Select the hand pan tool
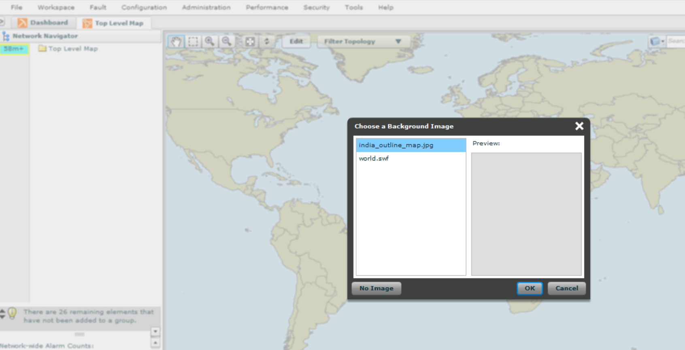 tap(176, 41)
